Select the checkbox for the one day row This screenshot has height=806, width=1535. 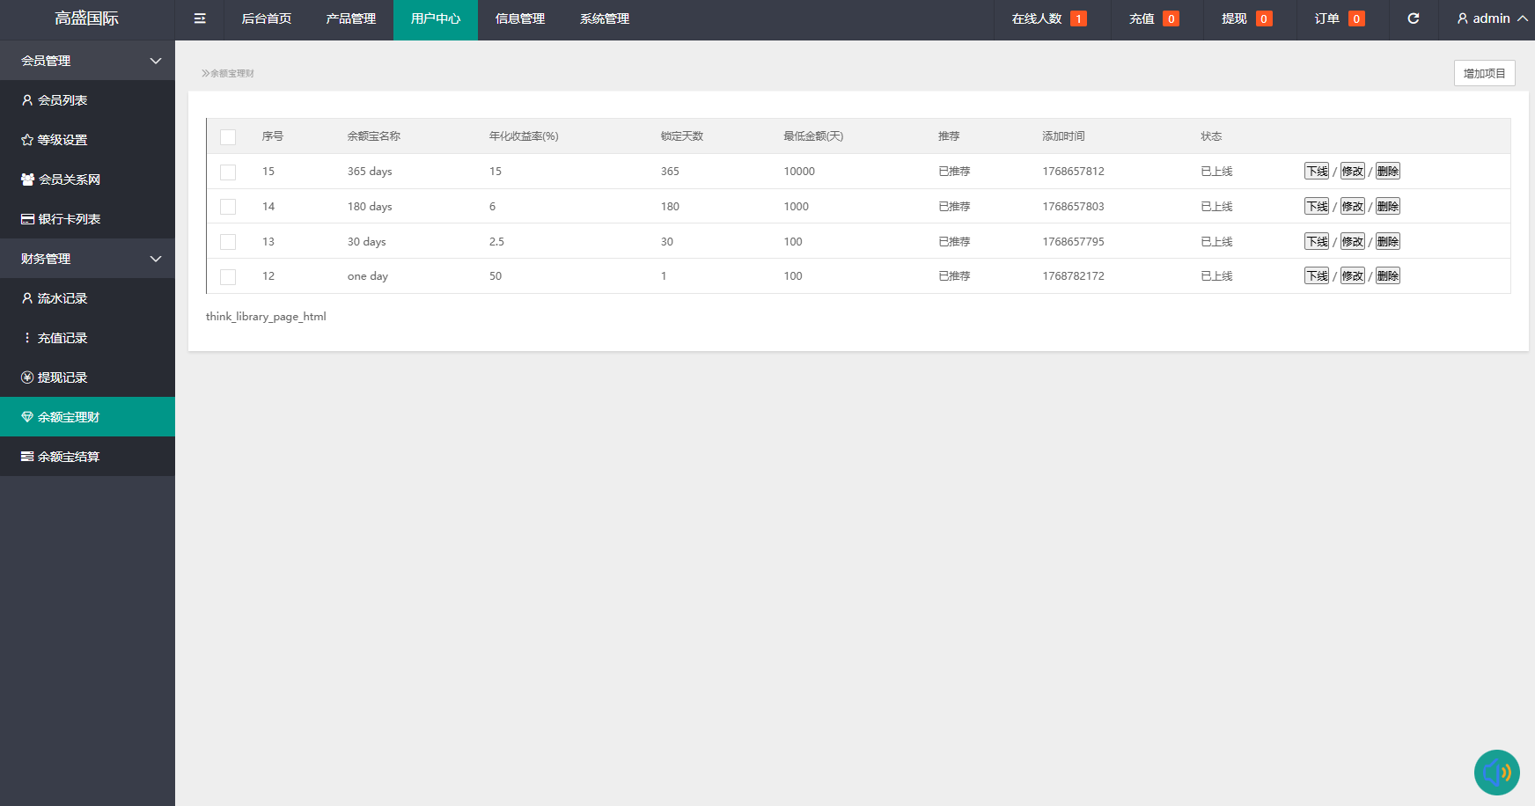[x=228, y=277]
